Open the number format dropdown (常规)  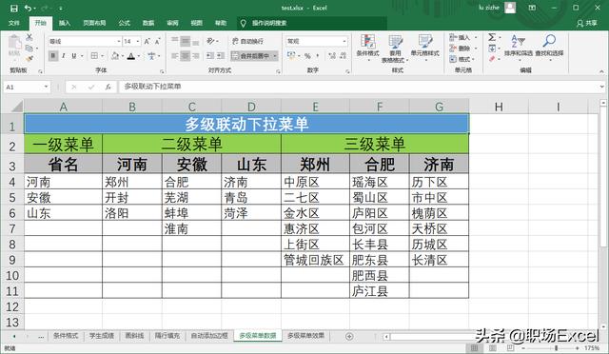pyautogui.click(x=344, y=41)
